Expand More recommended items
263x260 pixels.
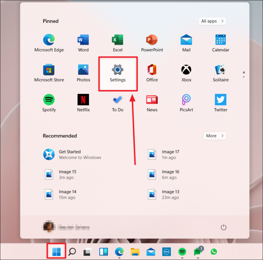(x=215, y=136)
